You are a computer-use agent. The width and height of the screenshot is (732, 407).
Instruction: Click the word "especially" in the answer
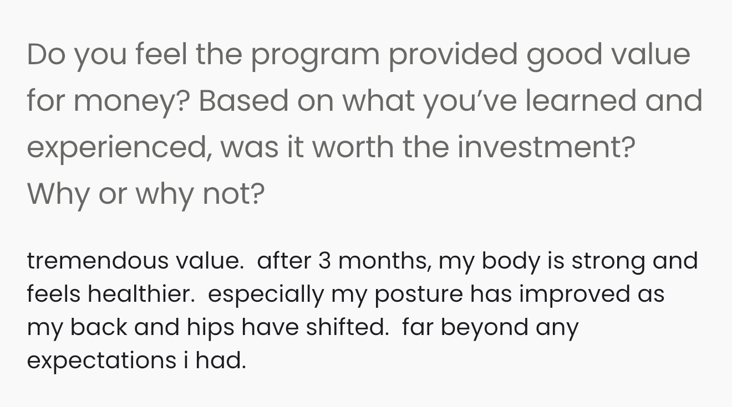pyautogui.click(x=265, y=294)
